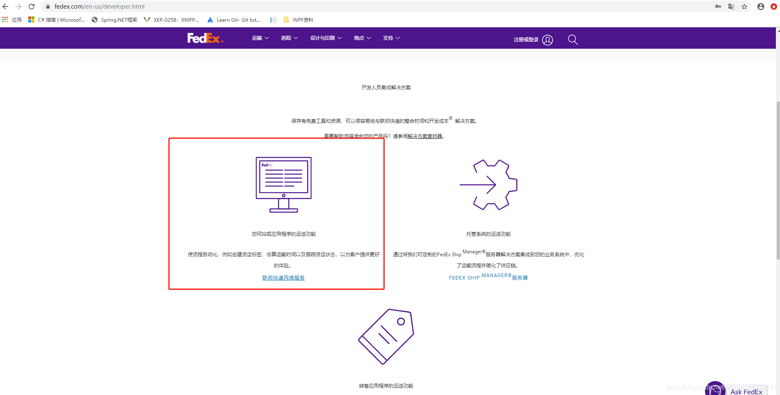This screenshot has height=395, width=780.
Task: Click the 托管系统的运送功能 heading
Action: point(488,234)
